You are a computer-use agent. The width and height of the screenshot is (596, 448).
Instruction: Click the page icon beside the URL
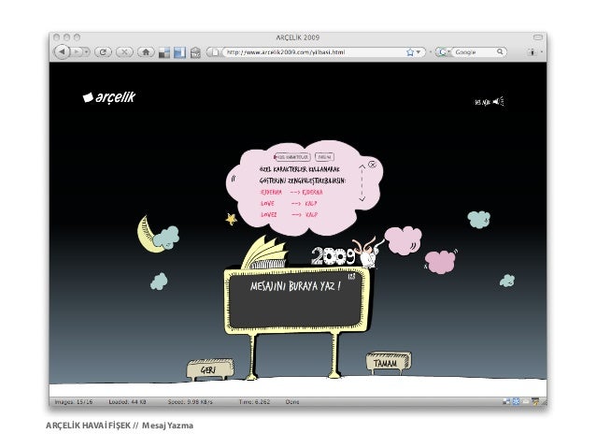(215, 52)
